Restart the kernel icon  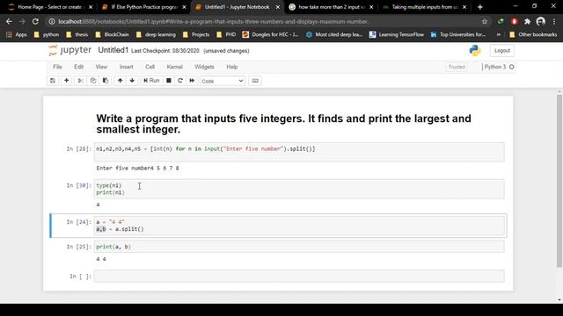point(180,81)
